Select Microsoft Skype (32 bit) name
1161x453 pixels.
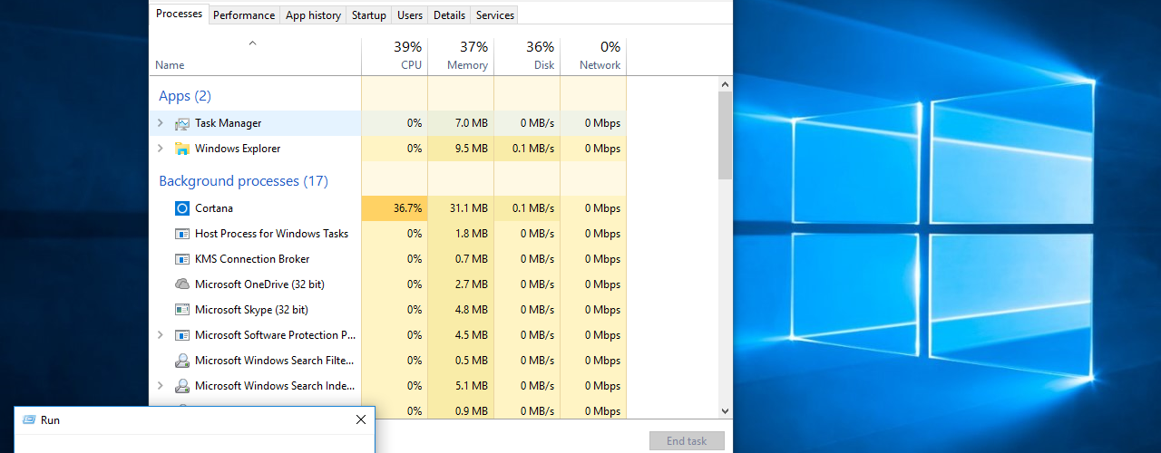click(x=251, y=310)
